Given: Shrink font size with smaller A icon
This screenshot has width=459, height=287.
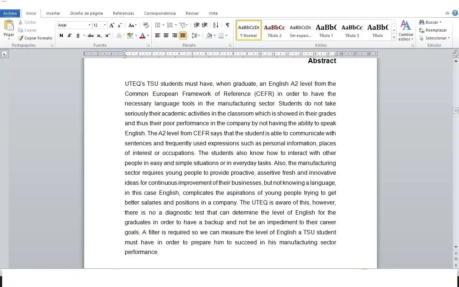Looking at the screenshot, I should (x=120, y=25).
